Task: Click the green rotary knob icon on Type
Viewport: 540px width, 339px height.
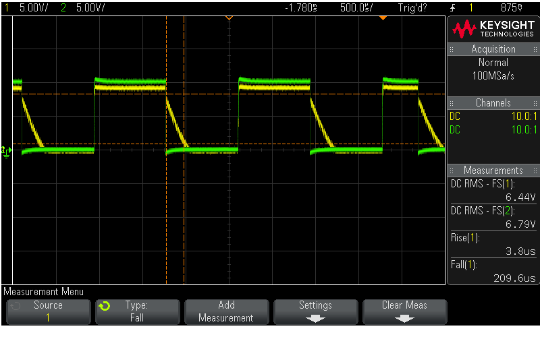Action: (105, 306)
